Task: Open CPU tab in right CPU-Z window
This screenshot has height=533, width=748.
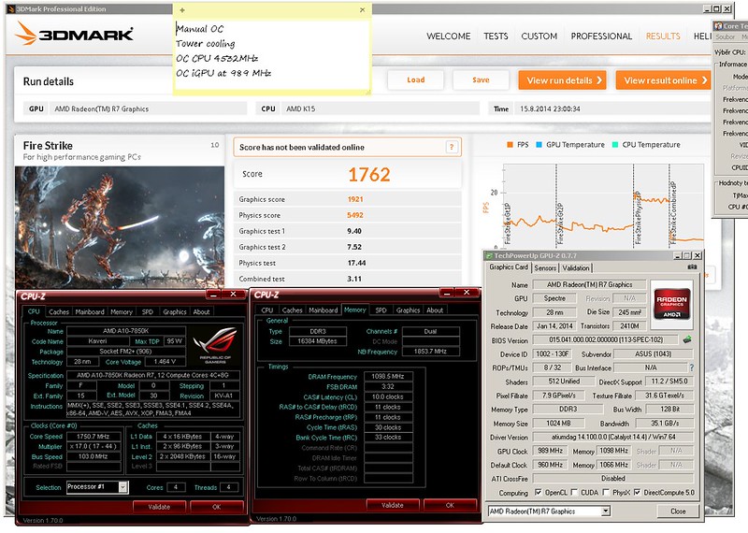Action: point(267,310)
